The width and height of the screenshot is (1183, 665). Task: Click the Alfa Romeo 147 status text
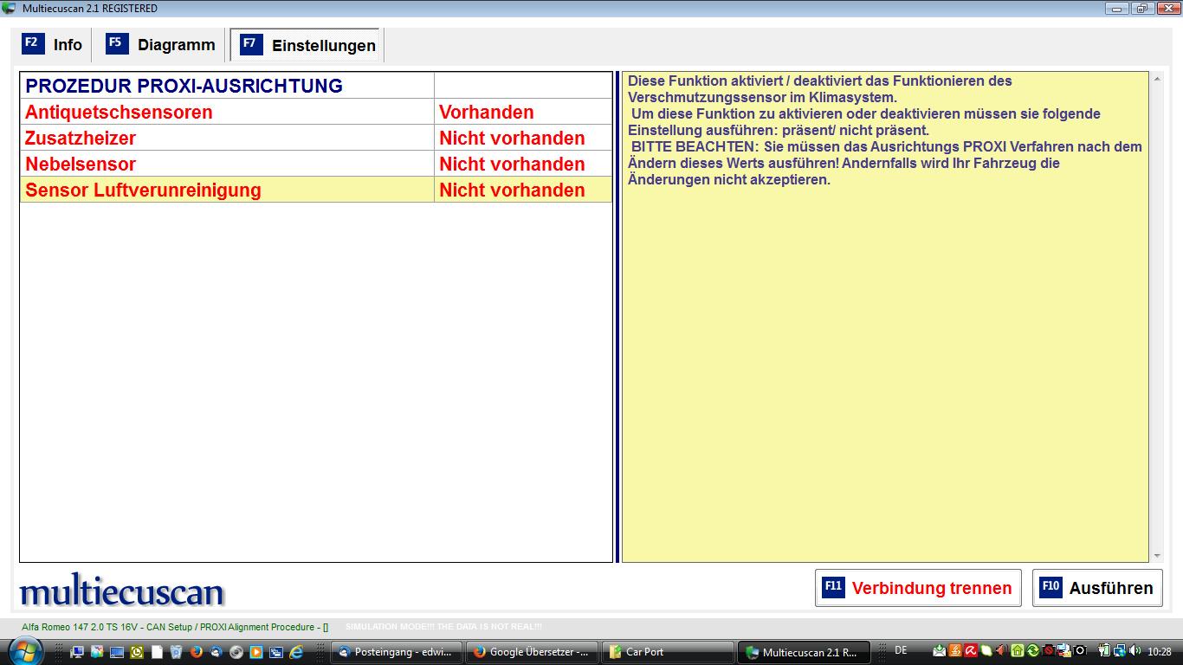pos(175,627)
